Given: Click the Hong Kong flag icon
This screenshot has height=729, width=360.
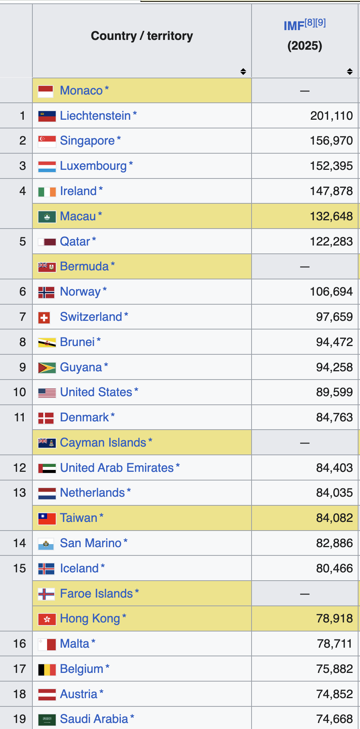Looking at the screenshot, I should (47, 619).
